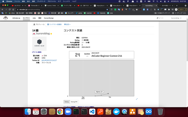Open the Wi-Fi menu bar icon

pos(153,1)
